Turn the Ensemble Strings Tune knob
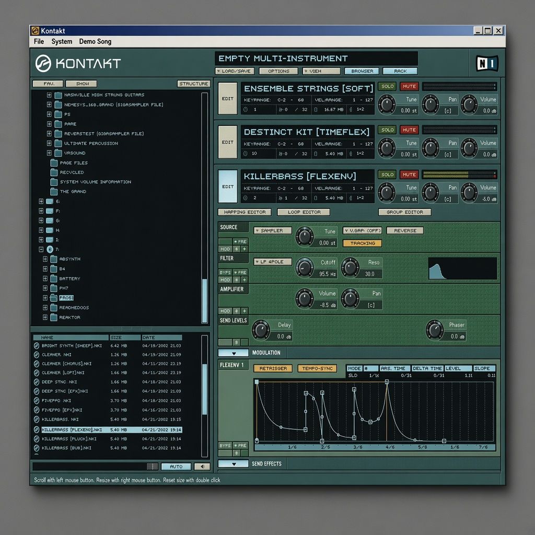The image size is (535, 535). pos(387,104)
